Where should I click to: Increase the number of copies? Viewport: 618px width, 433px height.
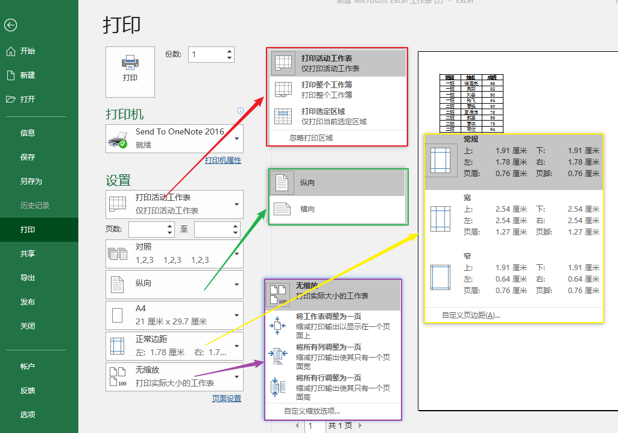(x=230, y=51)
